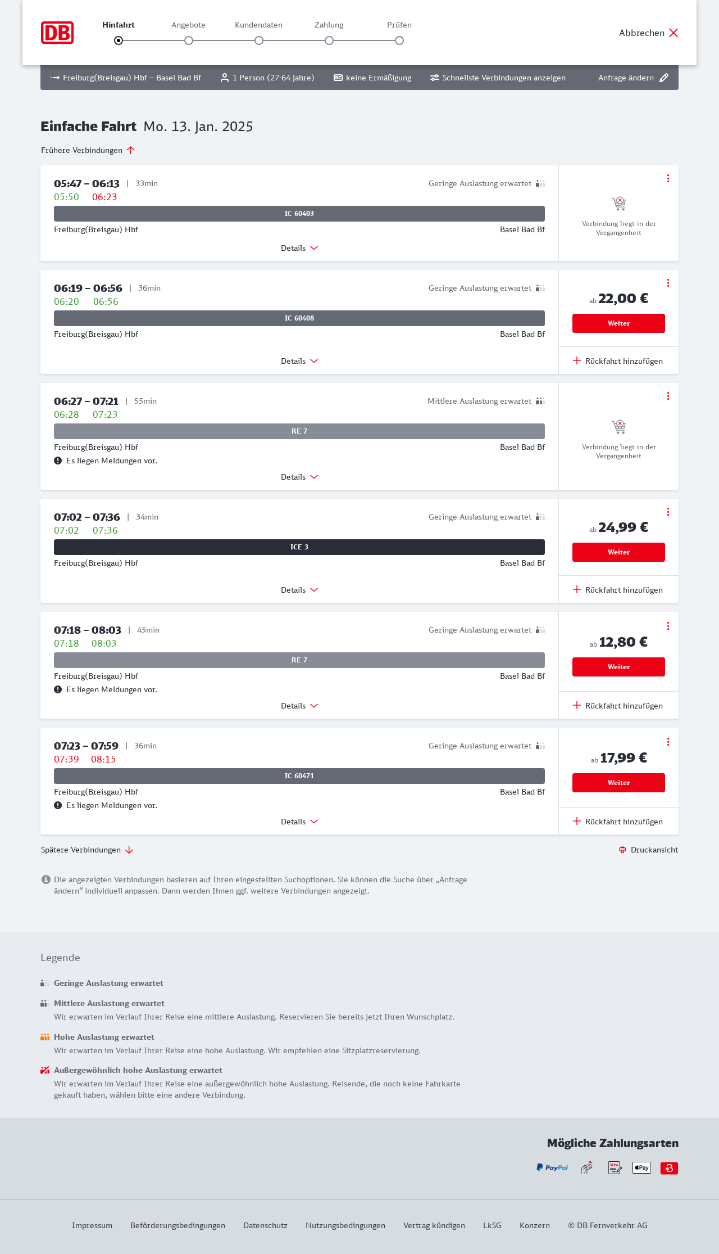Open three-dot menu for 06:19 connection
719x1254 pixels.
tap(668, 283)
